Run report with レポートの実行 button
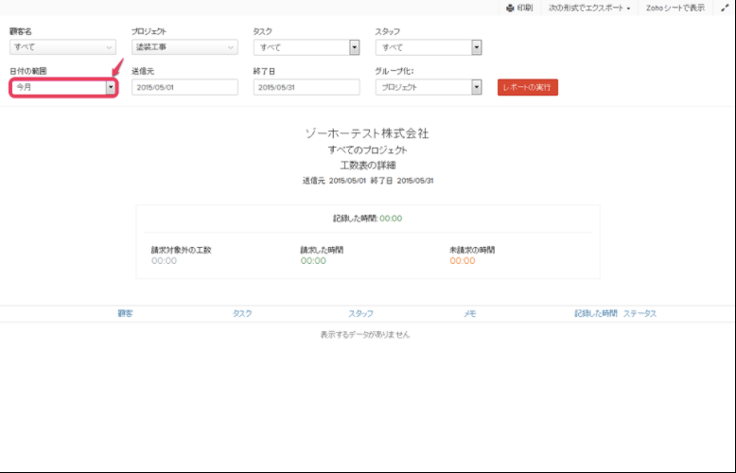 528,87
